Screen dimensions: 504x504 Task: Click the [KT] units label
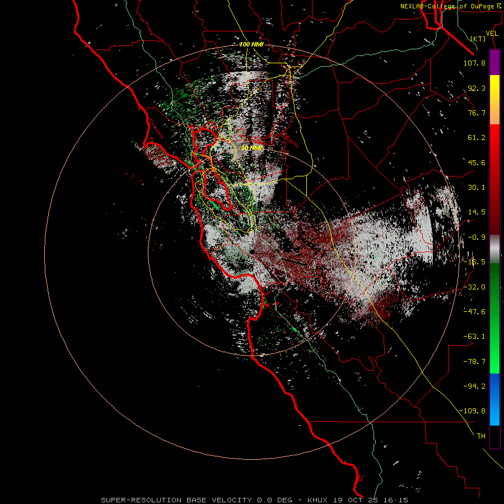(x=478, y=39)
